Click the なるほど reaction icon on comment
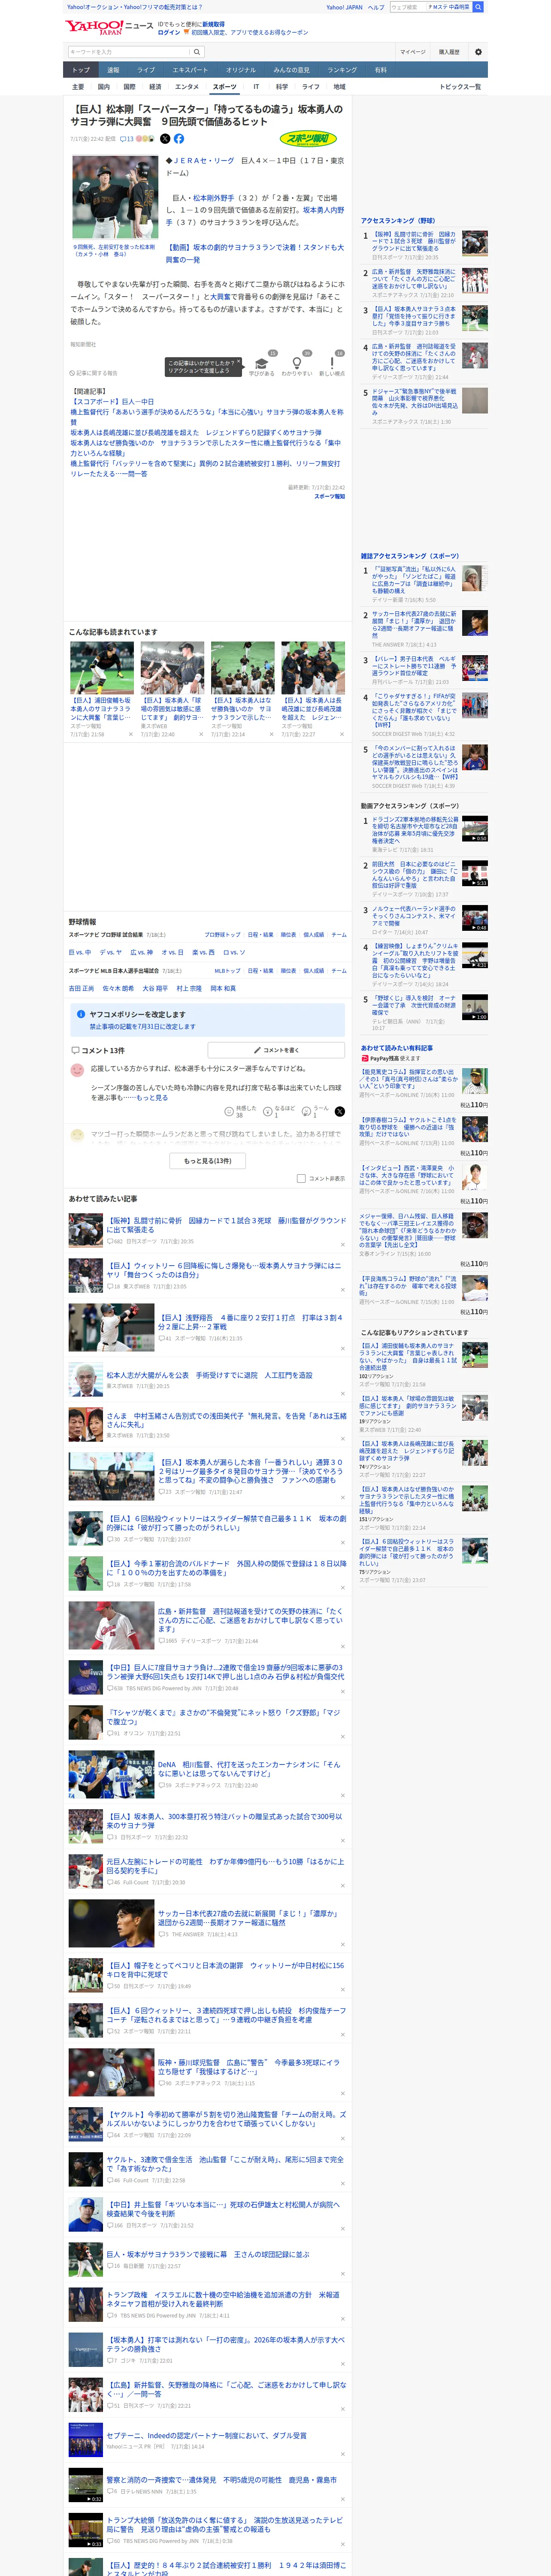Screen dimensions: 551x2576 [268, 1111]
